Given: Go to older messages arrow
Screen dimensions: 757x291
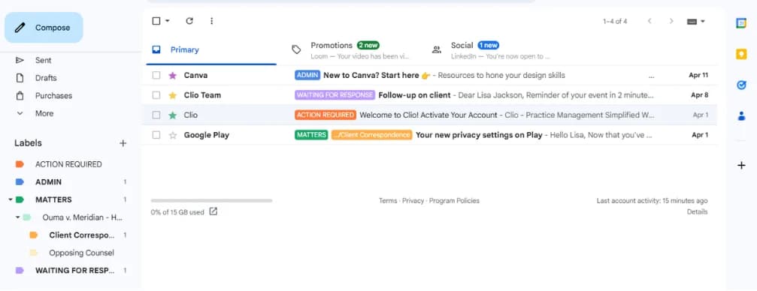Looking at the screenshot, I should coord(671,21).
